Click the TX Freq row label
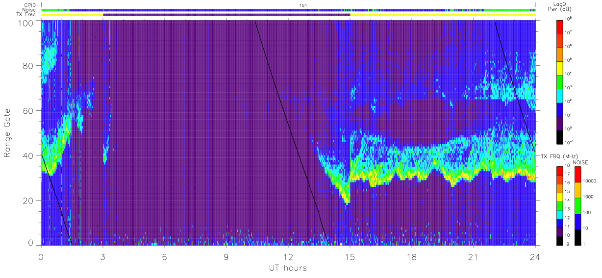Image resolution: width=602 pixels, height=278 pixels. pyautogui.click(x=26, y=15)
